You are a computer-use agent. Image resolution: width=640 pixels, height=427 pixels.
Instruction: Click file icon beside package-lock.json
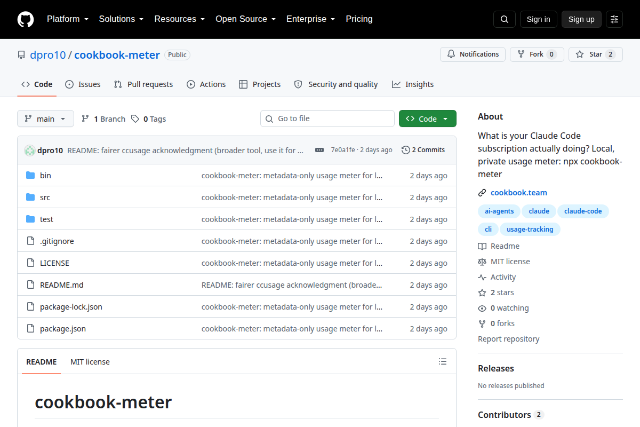point(30,306)
